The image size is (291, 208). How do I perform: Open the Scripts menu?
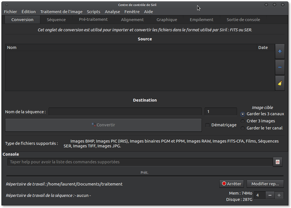tap(93, 12)
